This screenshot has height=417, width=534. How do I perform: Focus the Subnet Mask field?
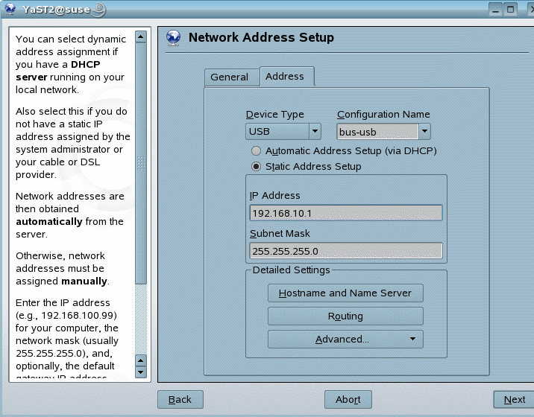(346, 251)
